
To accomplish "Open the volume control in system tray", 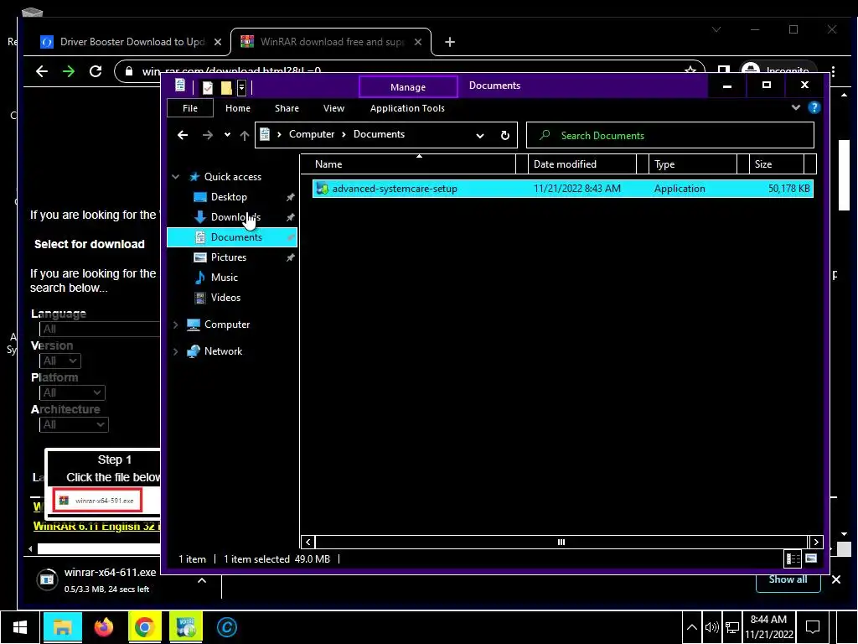I will (x=712, y=627).
